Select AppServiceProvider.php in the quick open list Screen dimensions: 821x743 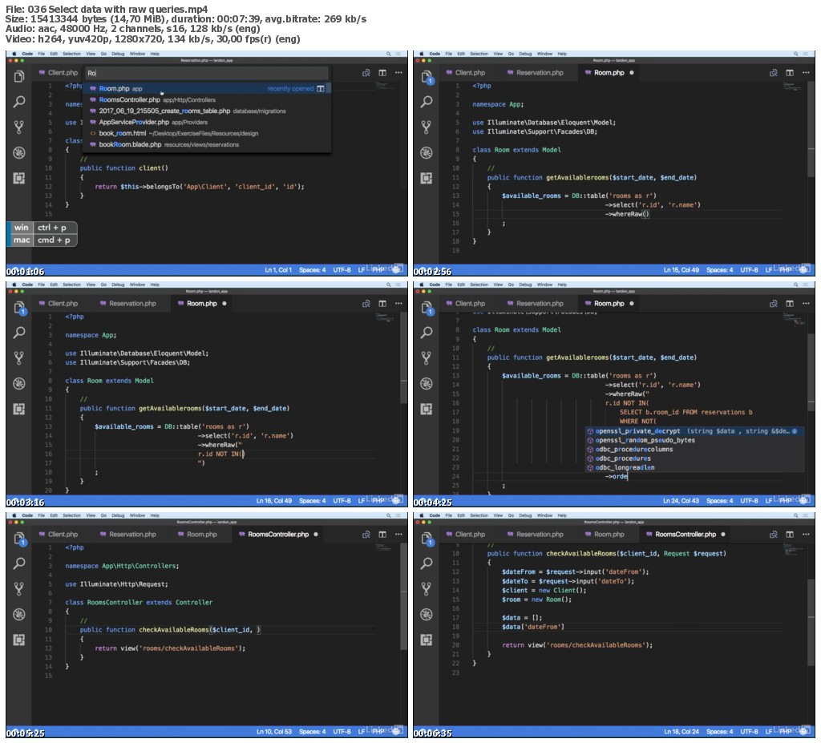(x=207, y=122)
